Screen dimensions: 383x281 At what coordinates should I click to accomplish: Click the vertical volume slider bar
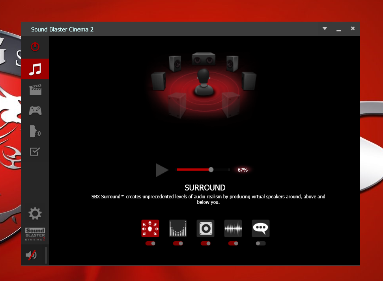[46, 255]
